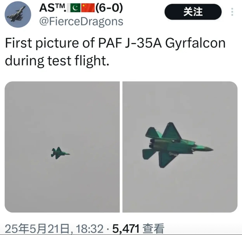Viewport: 242px width, 235px height.
Task: Open the fighter jet profile avatar
Action: point(18,14)
